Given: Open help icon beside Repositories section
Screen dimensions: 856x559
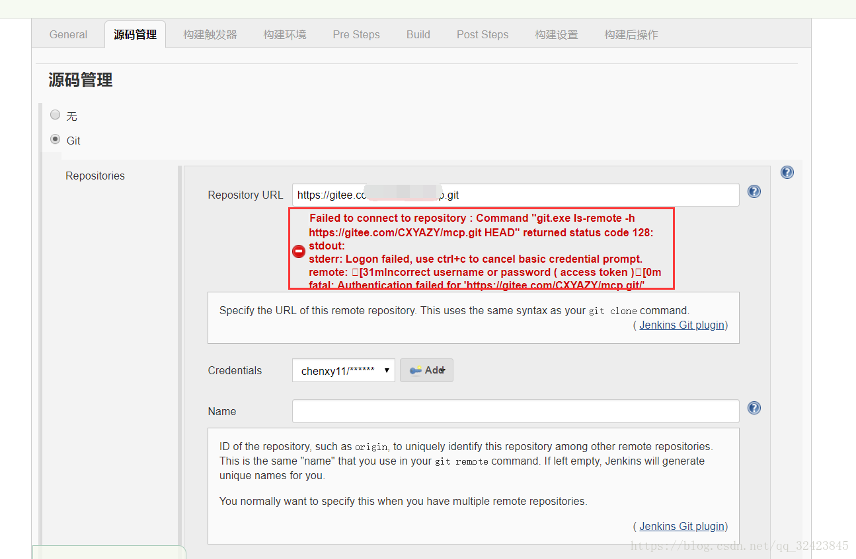Looking at the screenshot, I should point(787,172).
